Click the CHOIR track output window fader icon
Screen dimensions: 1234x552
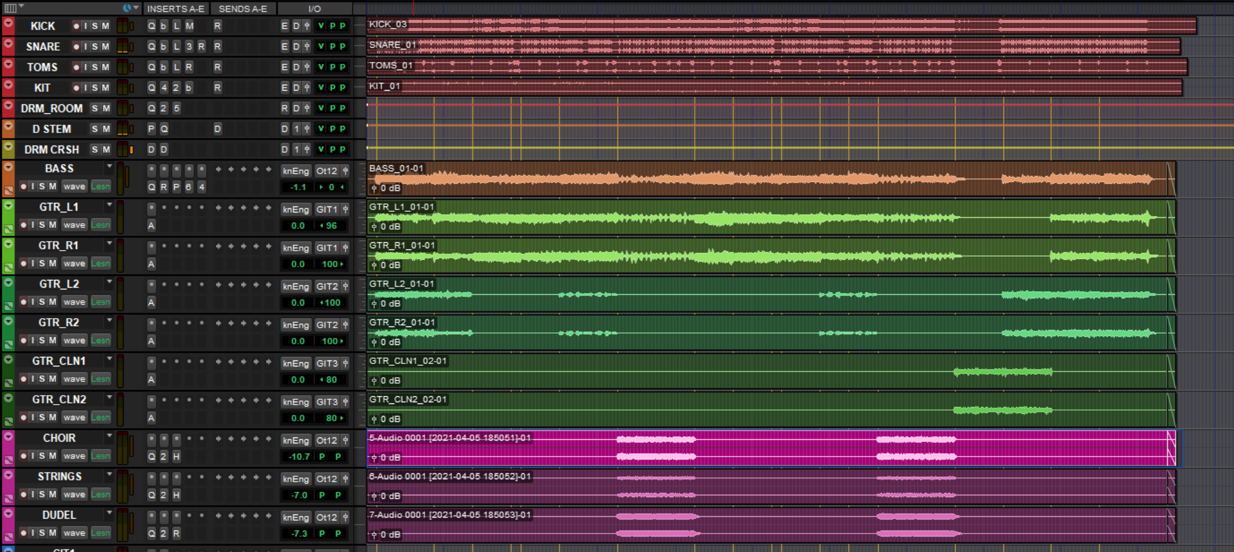(x=345, y=440)
